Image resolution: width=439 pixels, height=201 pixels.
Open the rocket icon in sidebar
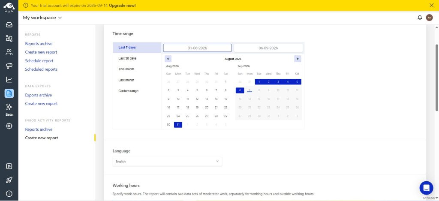pos(9,180)
